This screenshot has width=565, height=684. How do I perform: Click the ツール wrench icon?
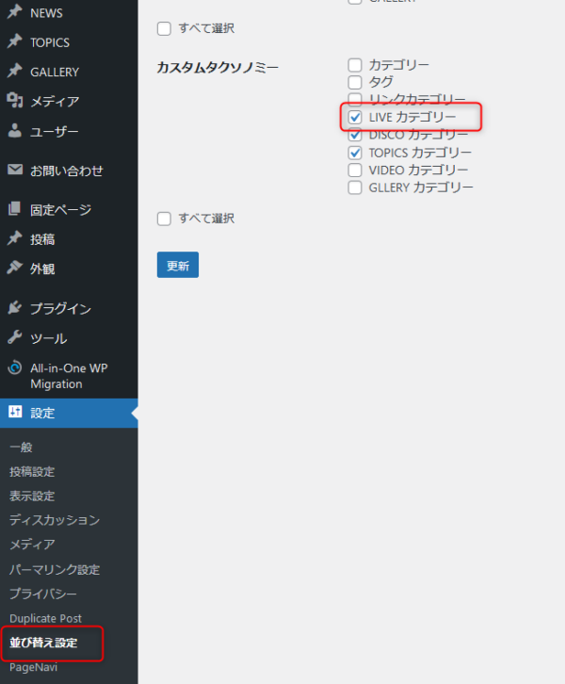tap(14, 338)
